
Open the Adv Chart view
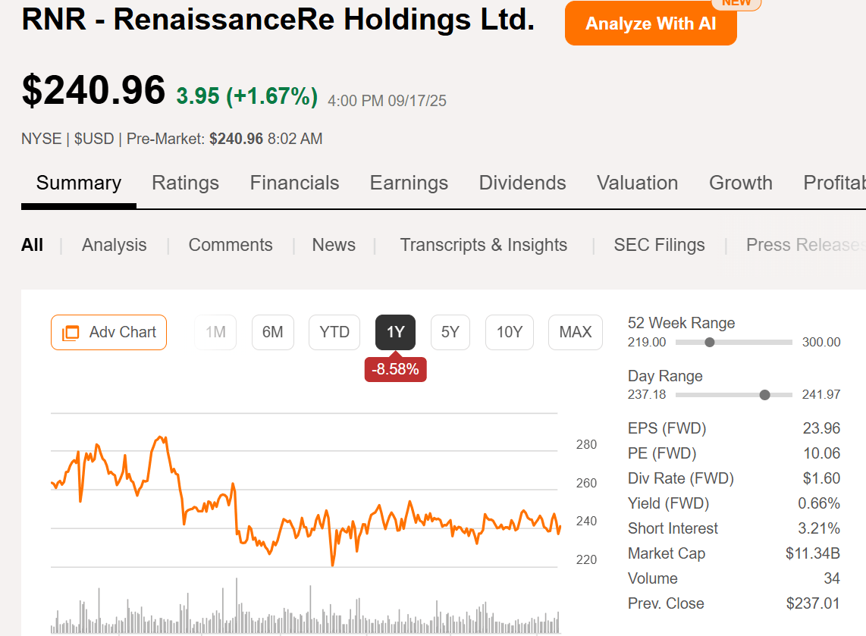pos(108,332)
